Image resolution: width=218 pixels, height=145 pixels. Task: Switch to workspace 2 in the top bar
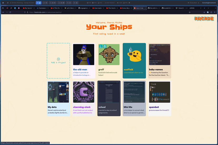(45, 3)
